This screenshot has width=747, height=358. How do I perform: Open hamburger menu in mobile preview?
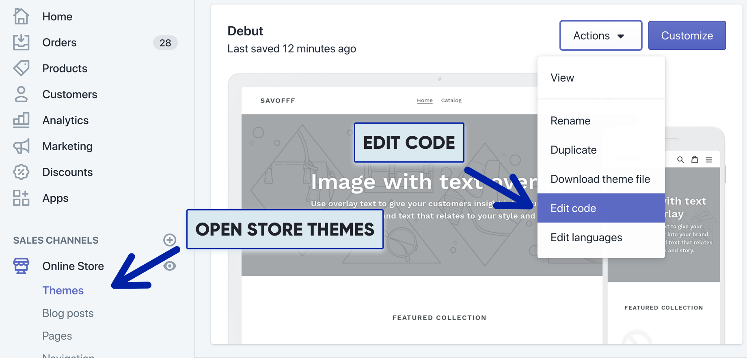709,160
